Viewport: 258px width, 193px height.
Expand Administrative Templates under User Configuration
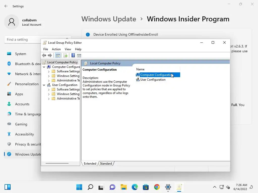tap(49, 99)
